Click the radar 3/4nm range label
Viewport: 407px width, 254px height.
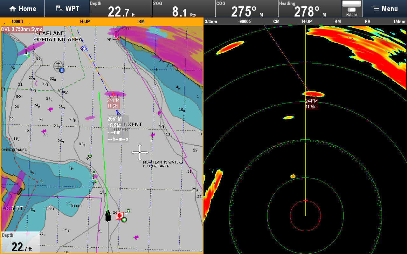pos(211,22)
